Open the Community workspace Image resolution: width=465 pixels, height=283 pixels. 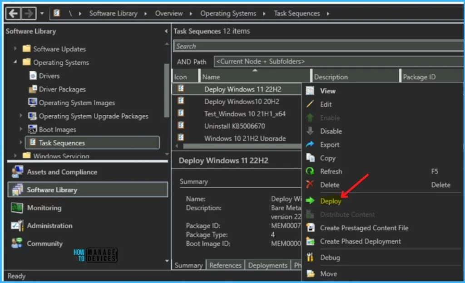click(x=88, y=244)
